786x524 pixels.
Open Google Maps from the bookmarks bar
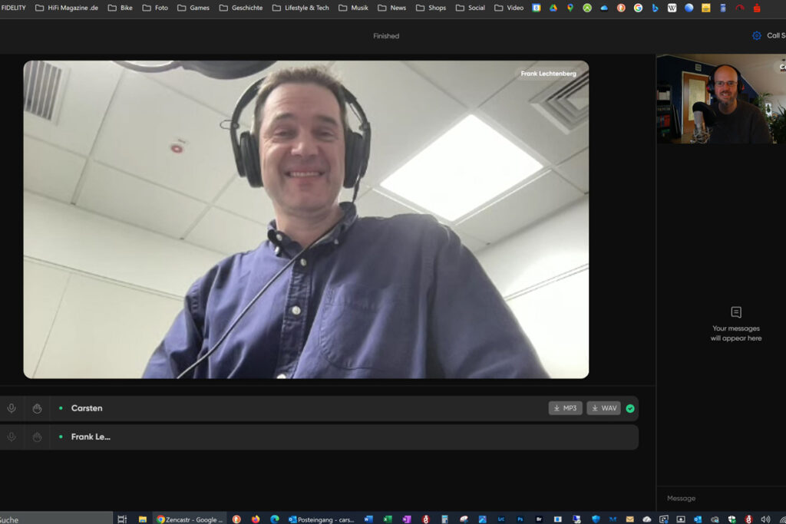click(569, 8)
